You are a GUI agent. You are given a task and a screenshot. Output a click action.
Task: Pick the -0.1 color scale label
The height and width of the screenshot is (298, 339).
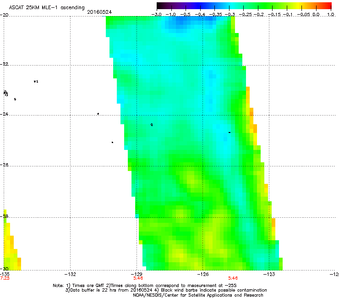click(x=288, y=15)
